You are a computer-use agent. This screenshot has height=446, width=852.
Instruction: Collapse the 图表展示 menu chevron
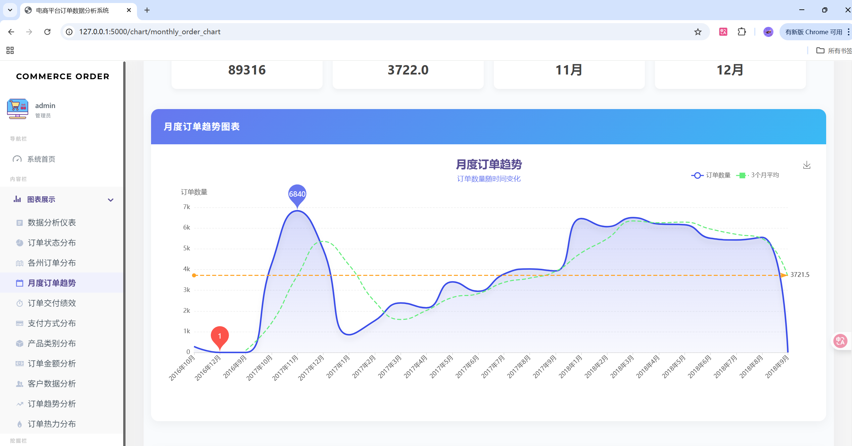(110, 200)
